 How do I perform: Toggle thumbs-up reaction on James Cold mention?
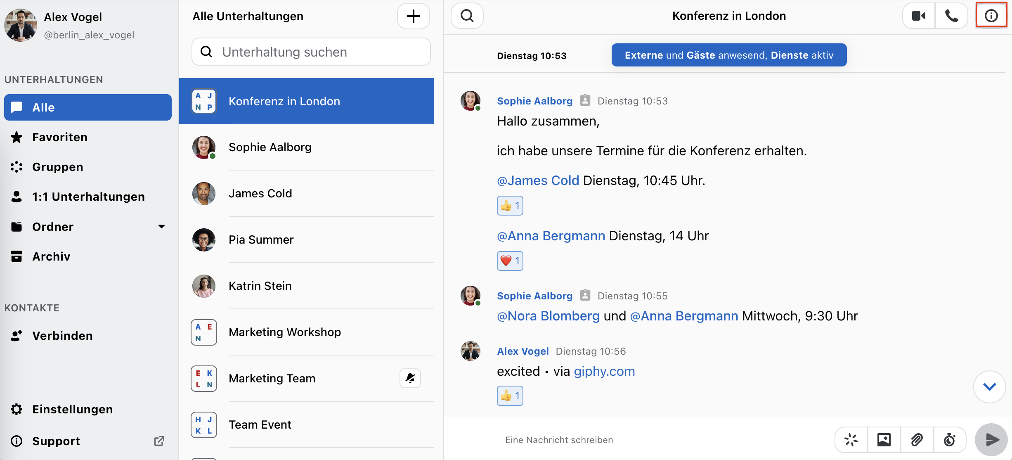pos(510,206)
